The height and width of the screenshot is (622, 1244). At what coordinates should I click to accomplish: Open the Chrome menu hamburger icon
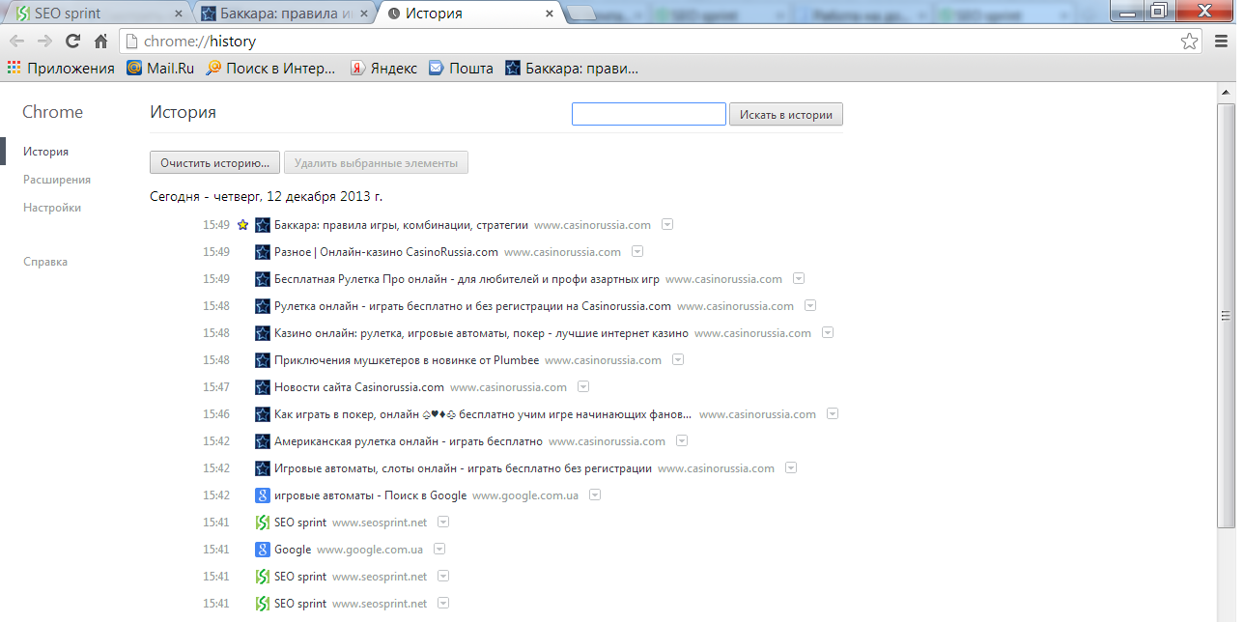pyautogui.click(x=1221, y=42)
